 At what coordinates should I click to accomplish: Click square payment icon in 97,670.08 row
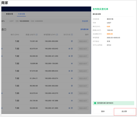(72, 71)
